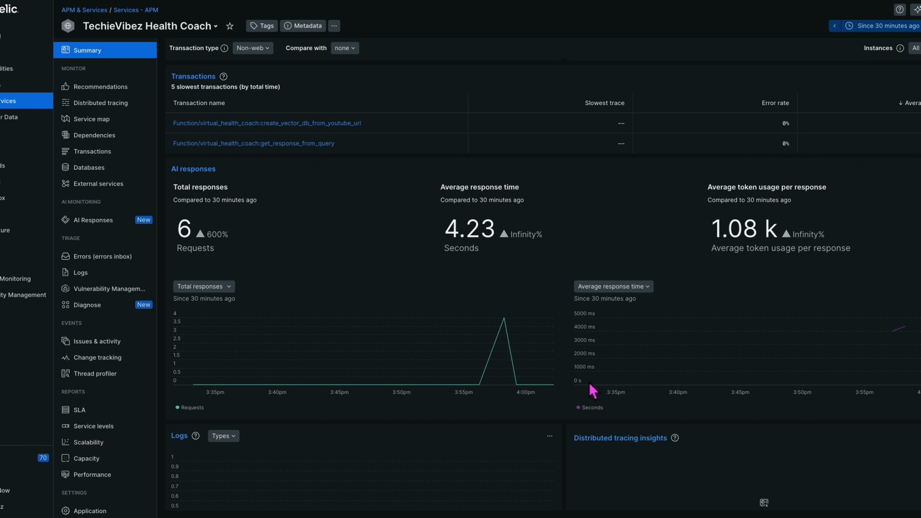The width and height of the screenshot is (921, 518).
Task: Click the Service levels sidebar icon
Action: click(66, 426)
